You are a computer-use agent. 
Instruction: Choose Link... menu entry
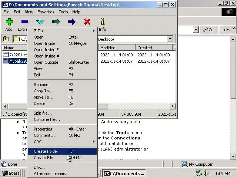tap(62, 167)
